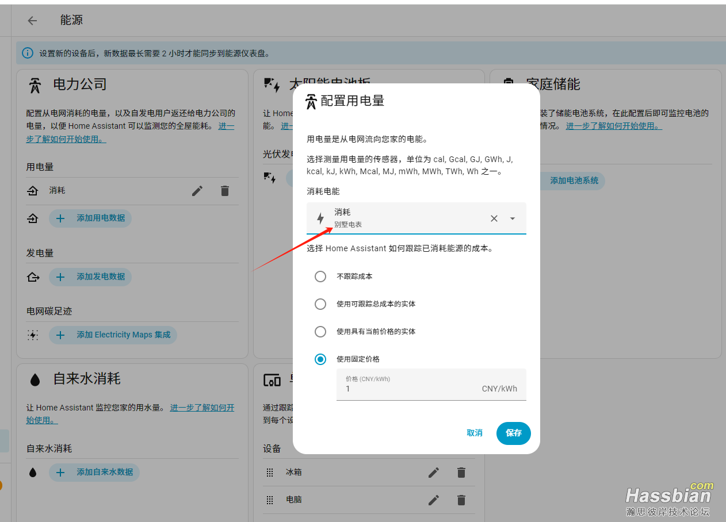
Task: Edit the 电脑 device entry
Action: point(434,500)
